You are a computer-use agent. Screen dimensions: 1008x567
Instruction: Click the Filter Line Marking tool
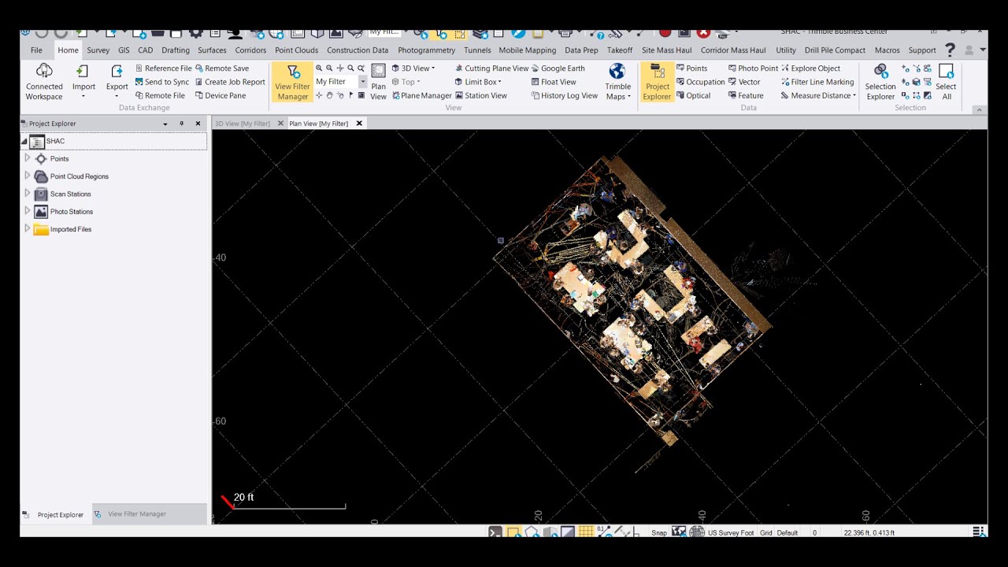click(817, 82)
